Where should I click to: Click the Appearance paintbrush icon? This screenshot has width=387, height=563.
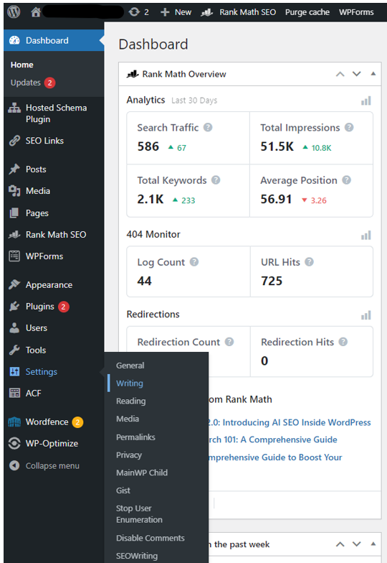pos(14,284)
